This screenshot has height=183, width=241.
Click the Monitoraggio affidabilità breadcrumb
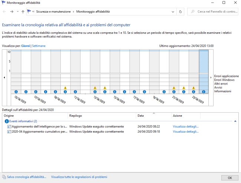[93, 11]
